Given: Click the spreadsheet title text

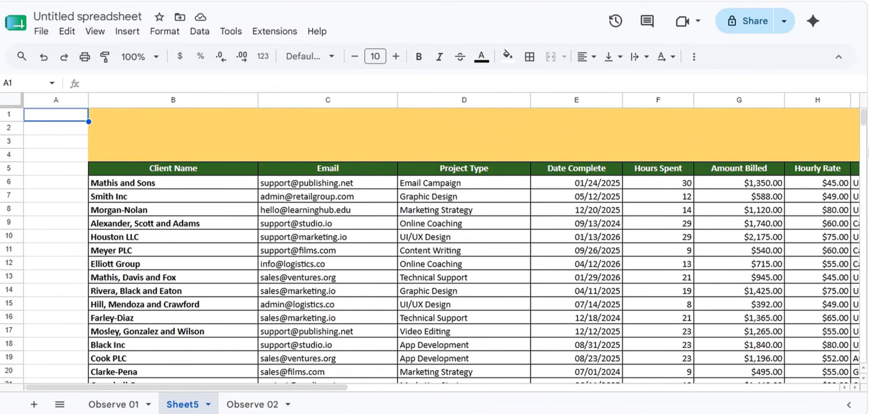Looking at the screenshot, I should pyautogui.click(x=87, y=16).
